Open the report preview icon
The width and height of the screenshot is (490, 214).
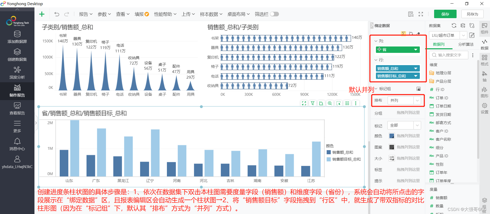[411, 14]
